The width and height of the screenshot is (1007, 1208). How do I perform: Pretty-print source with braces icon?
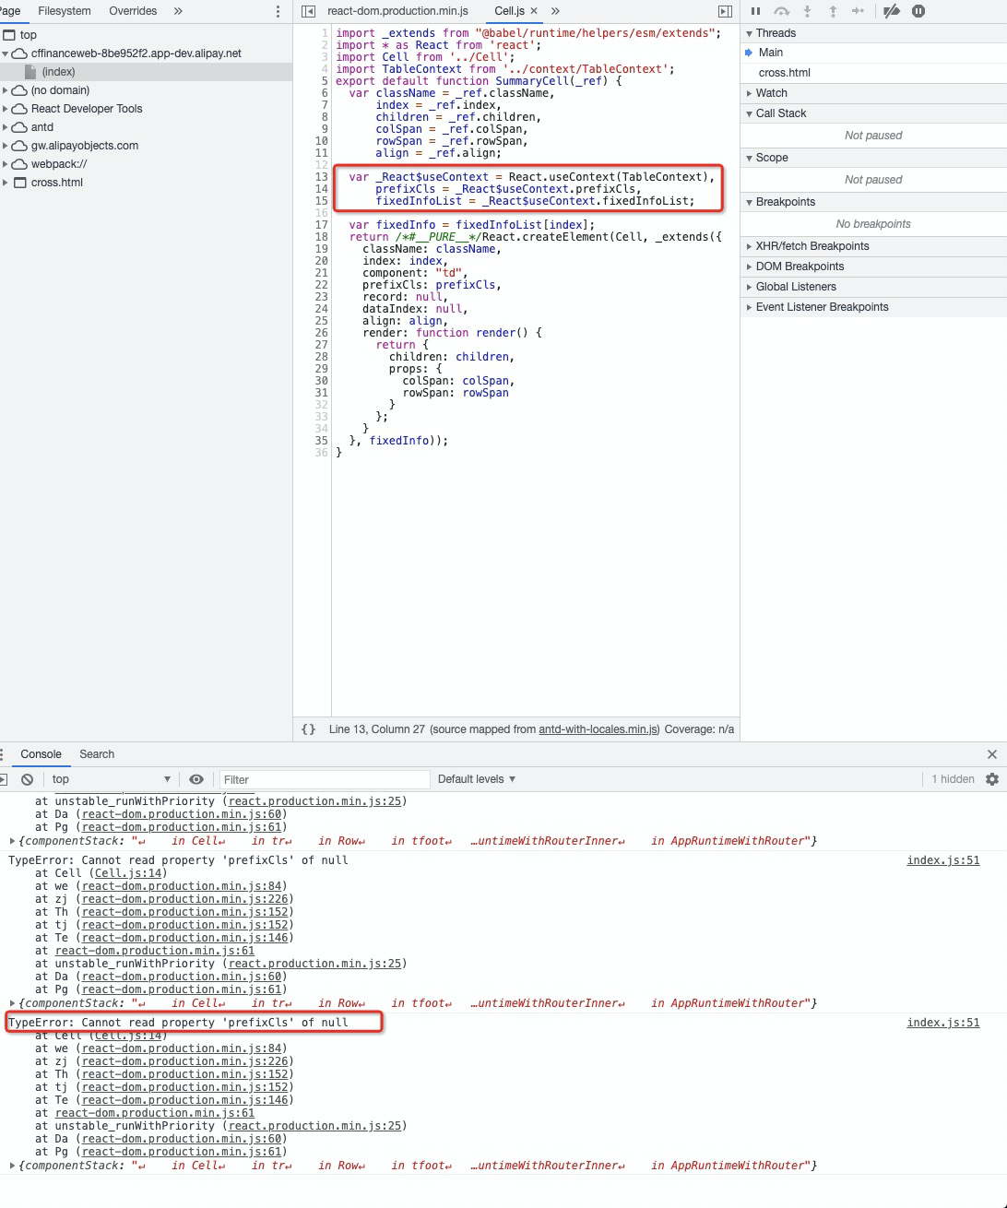tap(308, 728)
